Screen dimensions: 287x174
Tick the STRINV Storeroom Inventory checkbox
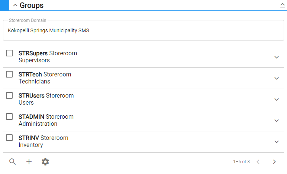pyautogui.click(x=9, y=138)
